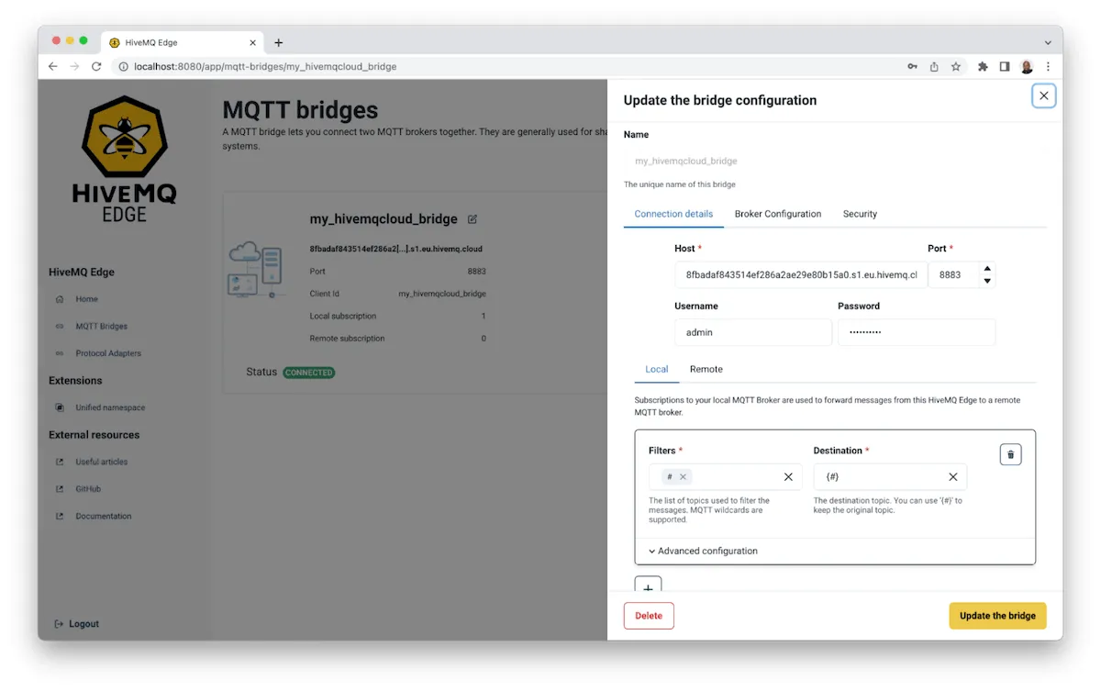This screenshot has width=1101, height=691.
Task: Click the CONNECTED status badge
Action: click(309, 373)
